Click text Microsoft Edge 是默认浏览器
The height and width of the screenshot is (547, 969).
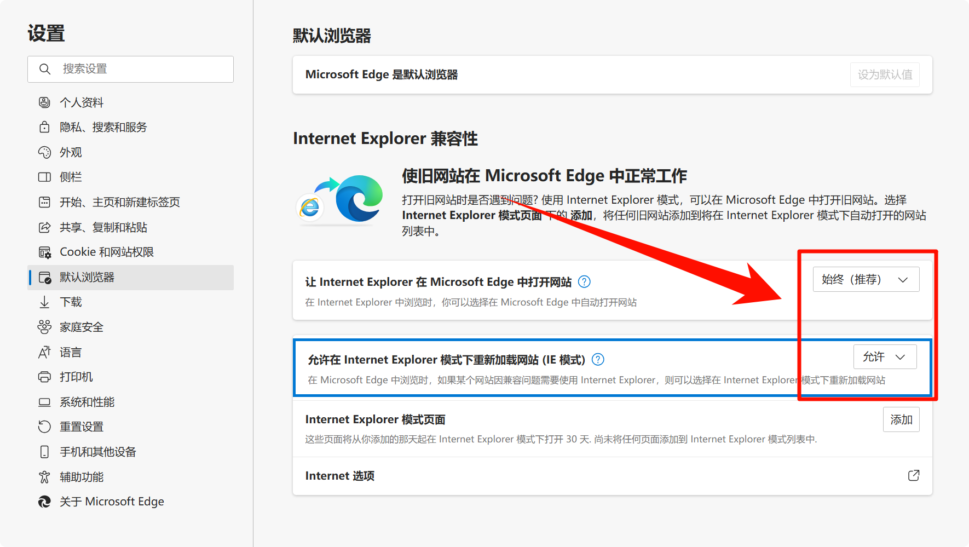382,74
